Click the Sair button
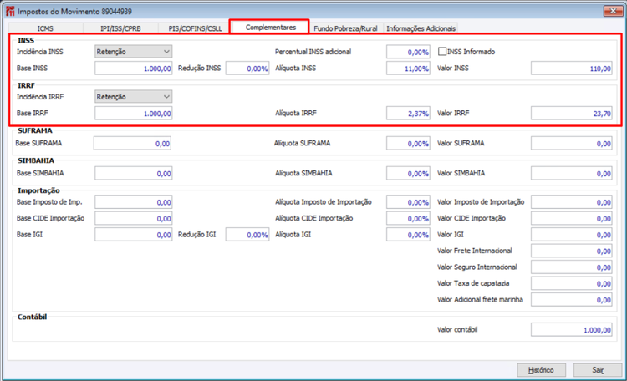627x381 pixels. point(598,370)
